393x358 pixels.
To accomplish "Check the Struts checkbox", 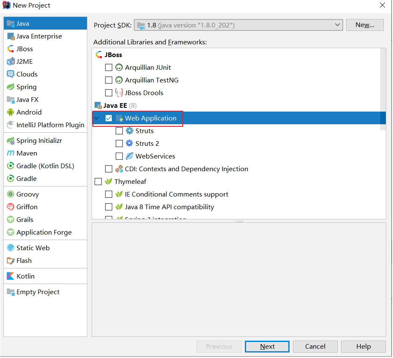I will point(119,131).
